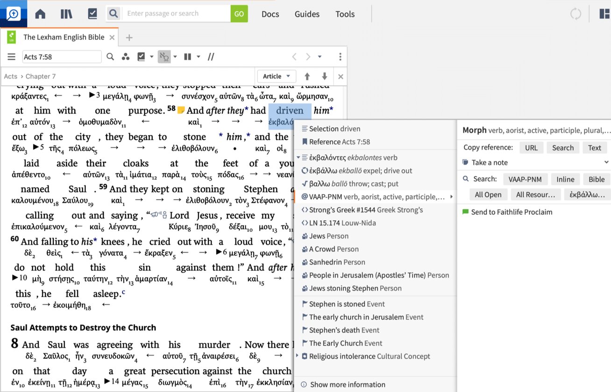Image resolution: width=611 pixels, height=392 pixels.
Task: Focus the 'Enter passage or search' box
Action: tap(176, 14)
